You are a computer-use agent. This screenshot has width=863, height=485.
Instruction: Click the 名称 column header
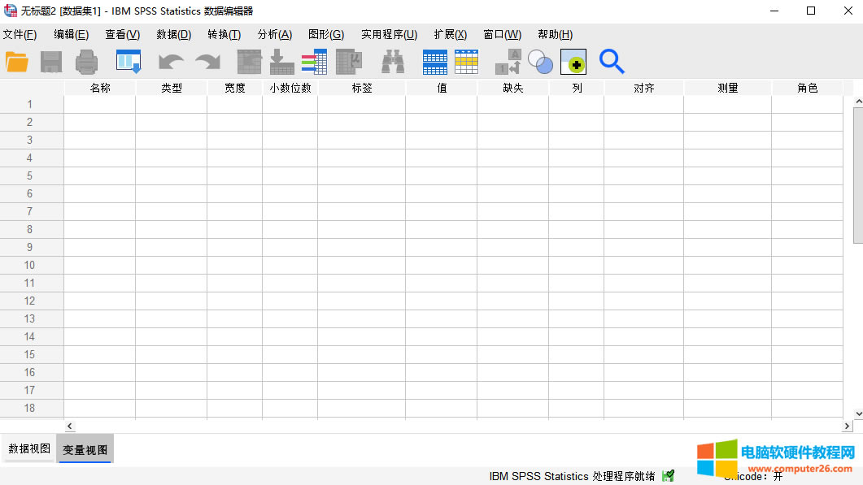pos(100,88)
